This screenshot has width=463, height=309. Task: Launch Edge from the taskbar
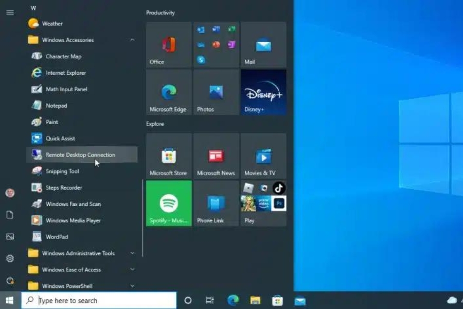(233, 300)
